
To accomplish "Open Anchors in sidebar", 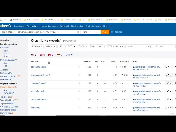I will coord(4,70).
